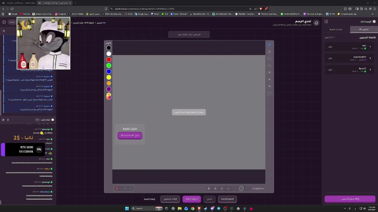This screenshot has width=378, height=212.
Task: Kick player itsm7md077 with طرد
Action: pyautogui.click(x=330, y=58)
